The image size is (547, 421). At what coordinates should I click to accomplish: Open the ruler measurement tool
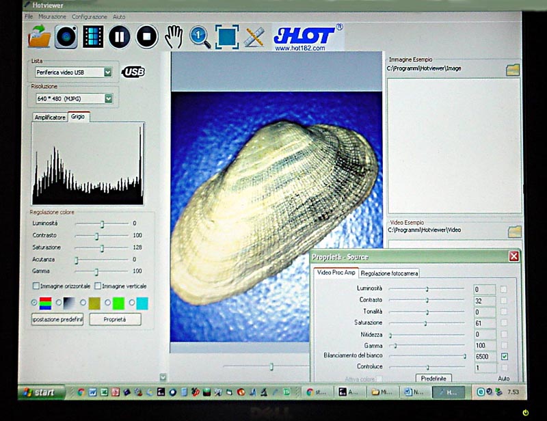254,36
